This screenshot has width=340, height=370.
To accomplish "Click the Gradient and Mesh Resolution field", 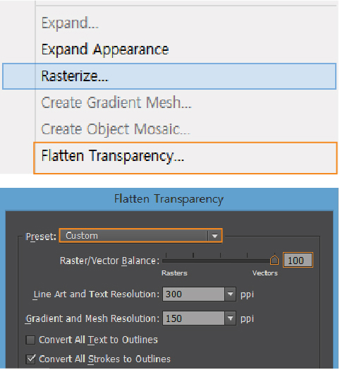I will tap(193, 318).
